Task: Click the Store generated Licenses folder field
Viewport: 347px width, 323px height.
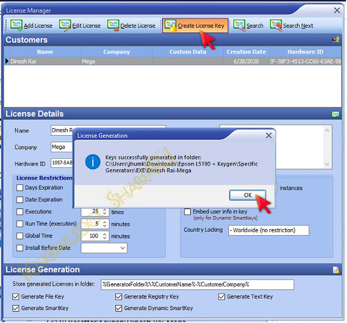Action: click(x=197, y=284)
